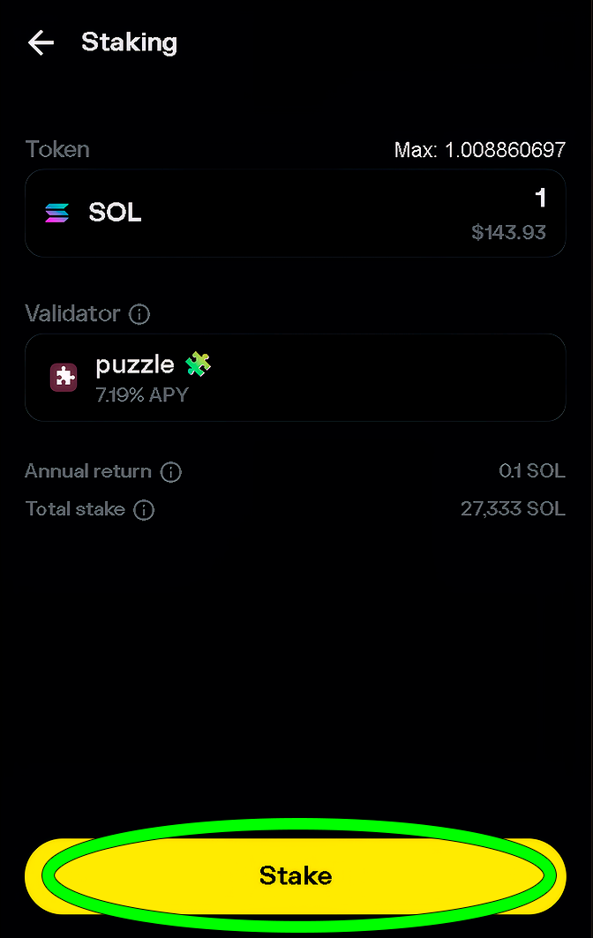Open the Total stake info tooltip
This screenshot has height=938, width=593.
click(x=145, y=510)
